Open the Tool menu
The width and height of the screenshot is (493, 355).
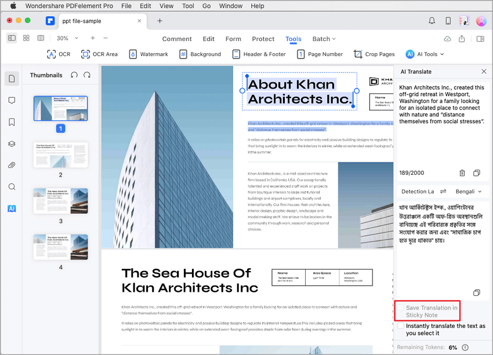click(188, 6)
